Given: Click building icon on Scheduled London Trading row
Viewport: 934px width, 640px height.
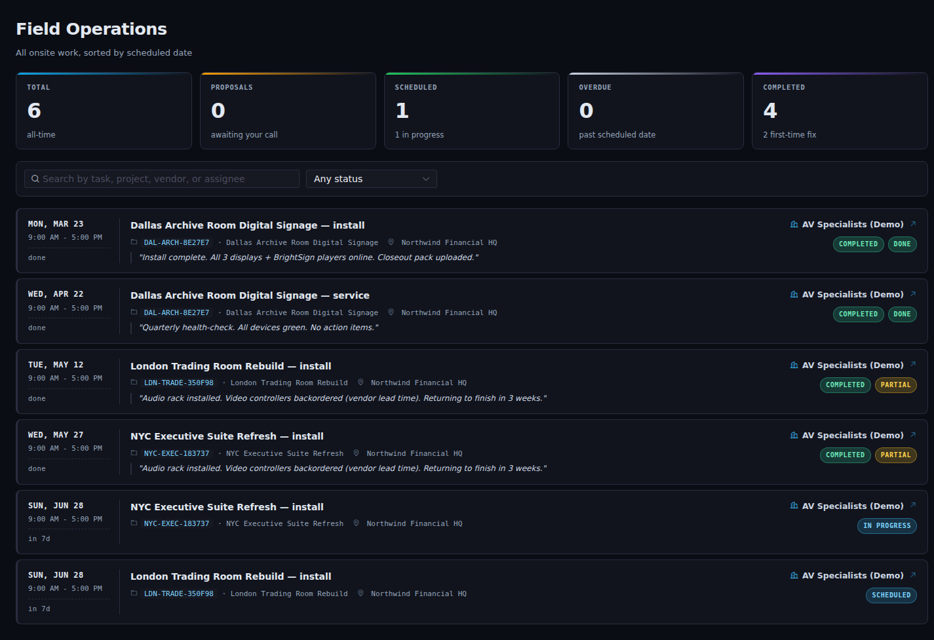Looking at the screenshot, I should tap(794, 575).
